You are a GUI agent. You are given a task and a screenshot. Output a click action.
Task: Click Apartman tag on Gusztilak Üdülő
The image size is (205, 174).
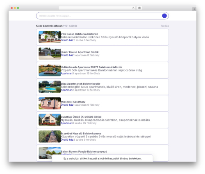pos(66,123)
